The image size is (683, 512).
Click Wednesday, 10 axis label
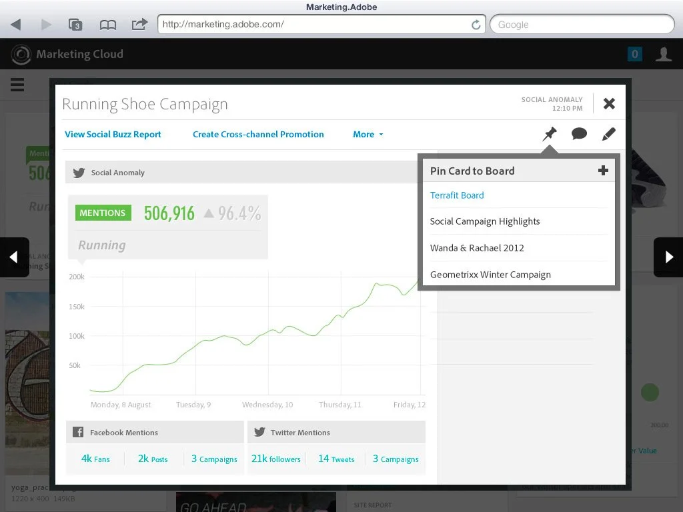pyautogui.click(x=267, y=405)
